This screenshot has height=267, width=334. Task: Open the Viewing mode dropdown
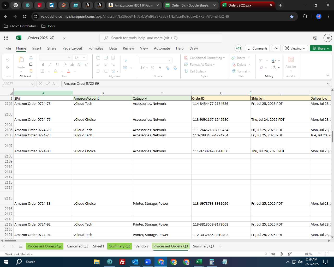point(295,48)
